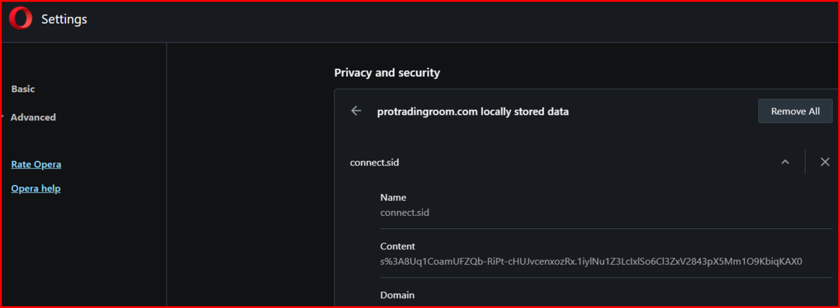Click the Settings page title
The image size is (840, 308).
64,20
